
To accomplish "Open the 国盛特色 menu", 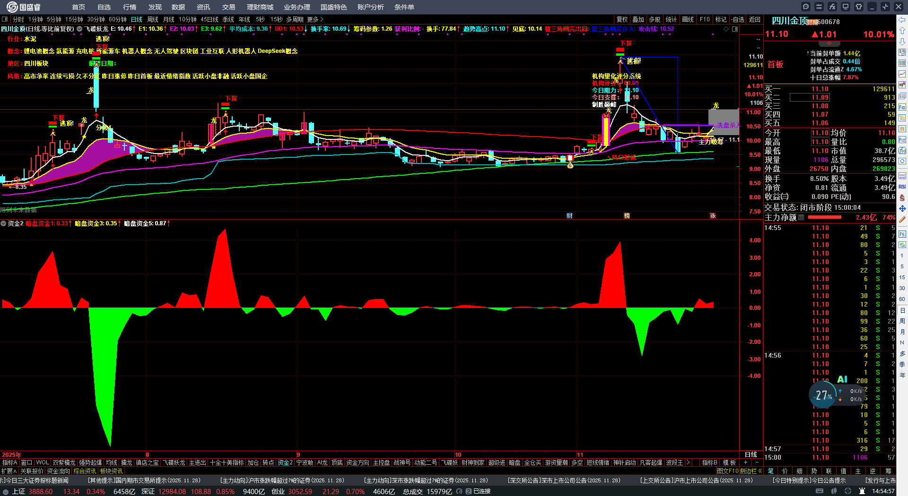I will (x=333, y=7).
